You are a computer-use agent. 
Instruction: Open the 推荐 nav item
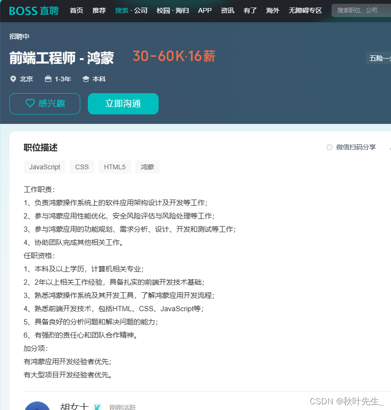pos(99,10)
